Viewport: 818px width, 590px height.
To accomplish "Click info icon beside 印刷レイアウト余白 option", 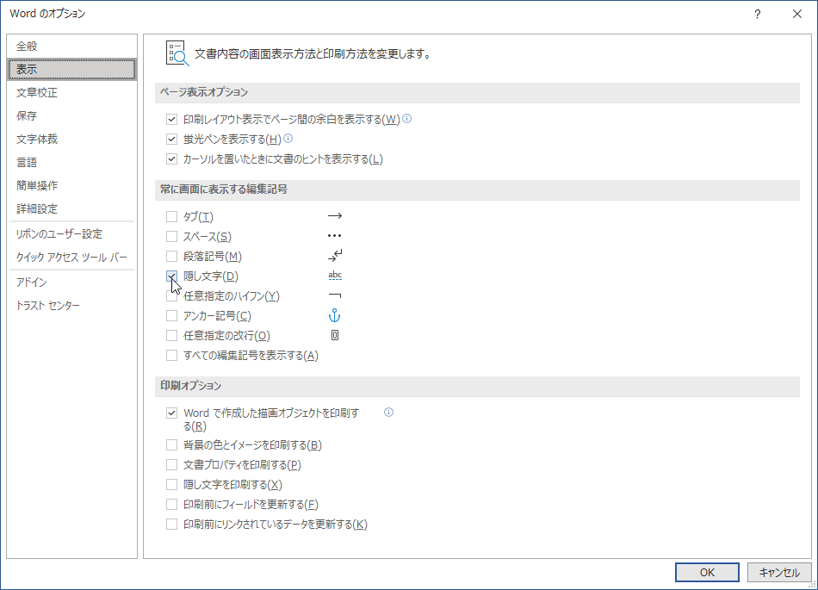I will pyautogui.click(x=407, y=118).
